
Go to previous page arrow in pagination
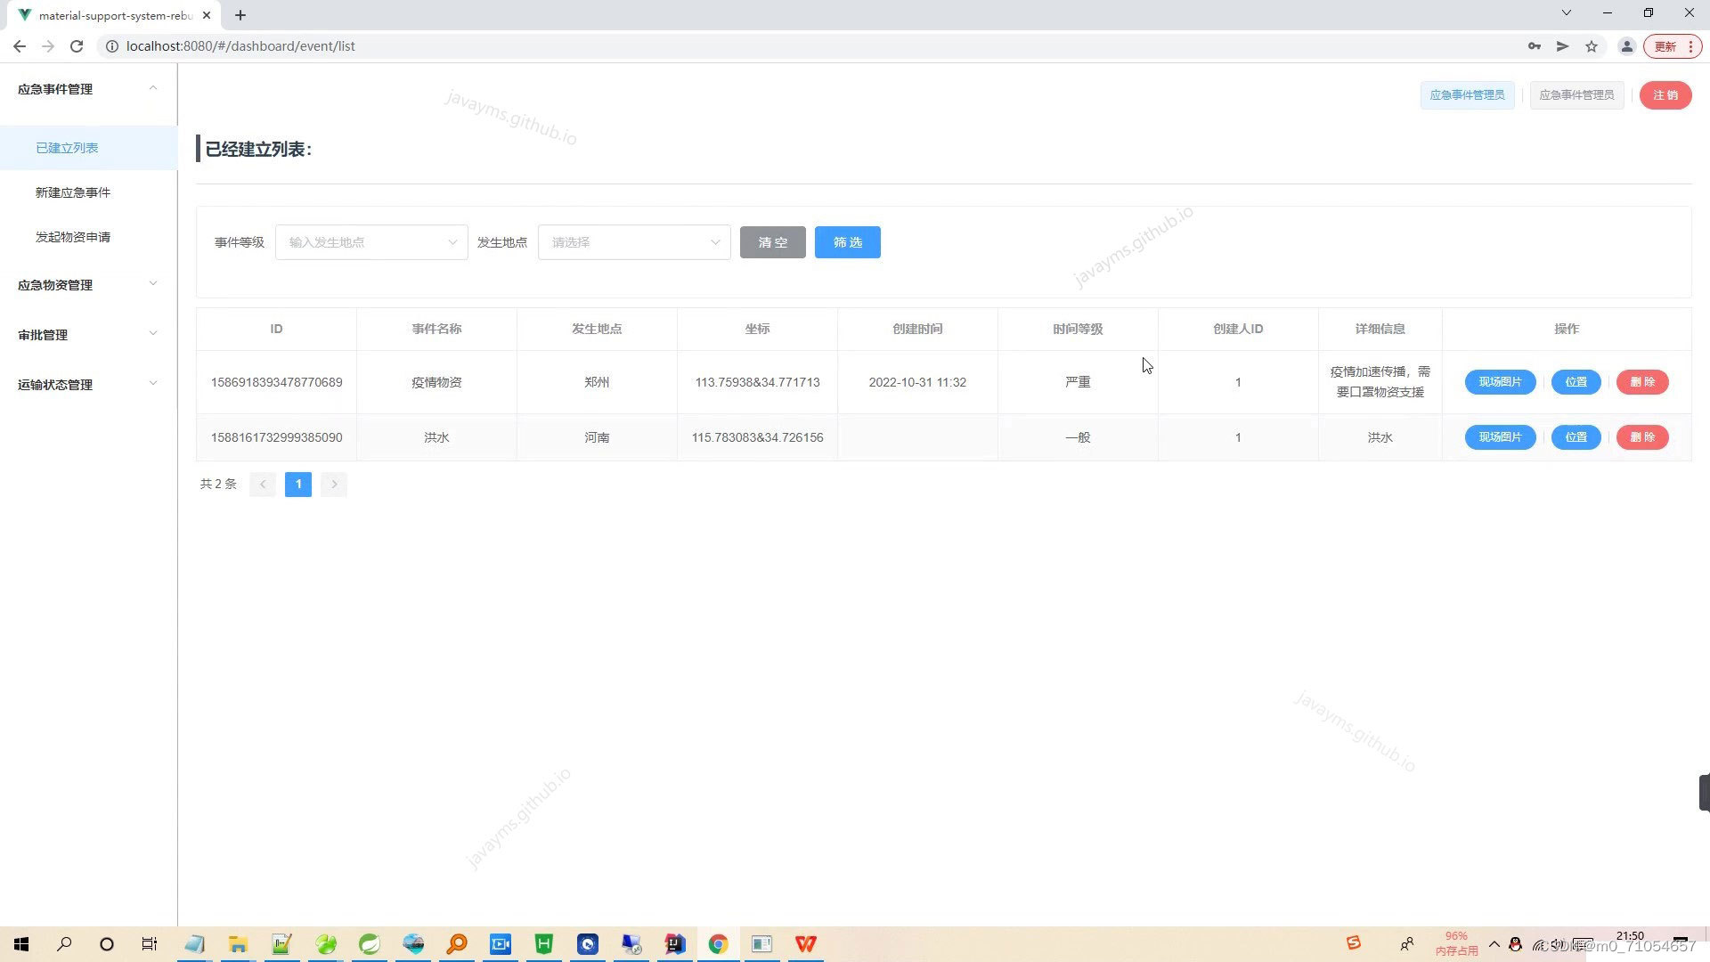tap(263, 485)
